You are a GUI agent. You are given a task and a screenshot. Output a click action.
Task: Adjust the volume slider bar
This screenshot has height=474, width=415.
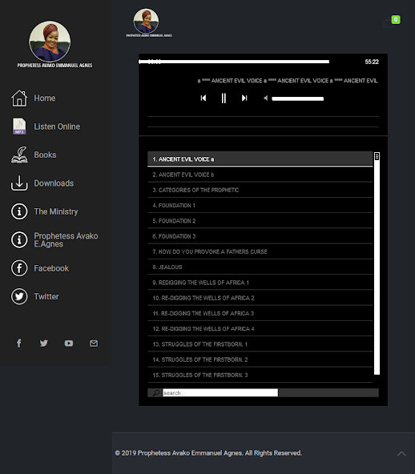298,98
